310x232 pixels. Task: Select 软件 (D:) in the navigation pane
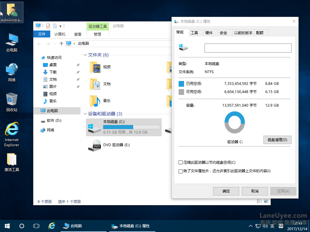pyautogui.click(x=51, y=120)
